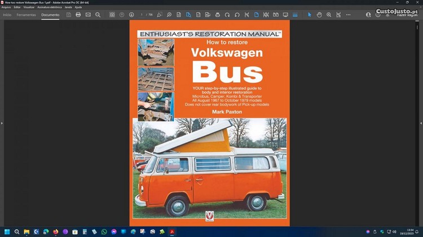Open the Visualizar menu
423x237 pixels.
pos(29,7)
